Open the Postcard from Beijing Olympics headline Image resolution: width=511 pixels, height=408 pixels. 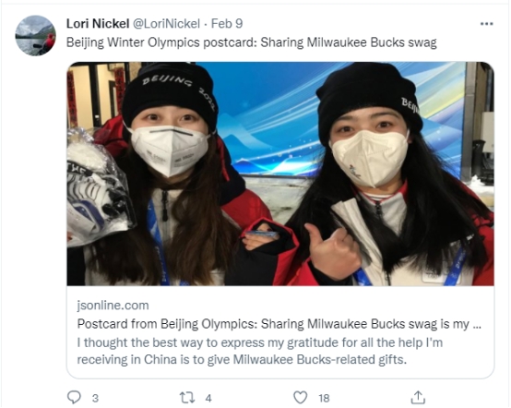[x=279, y=324]
